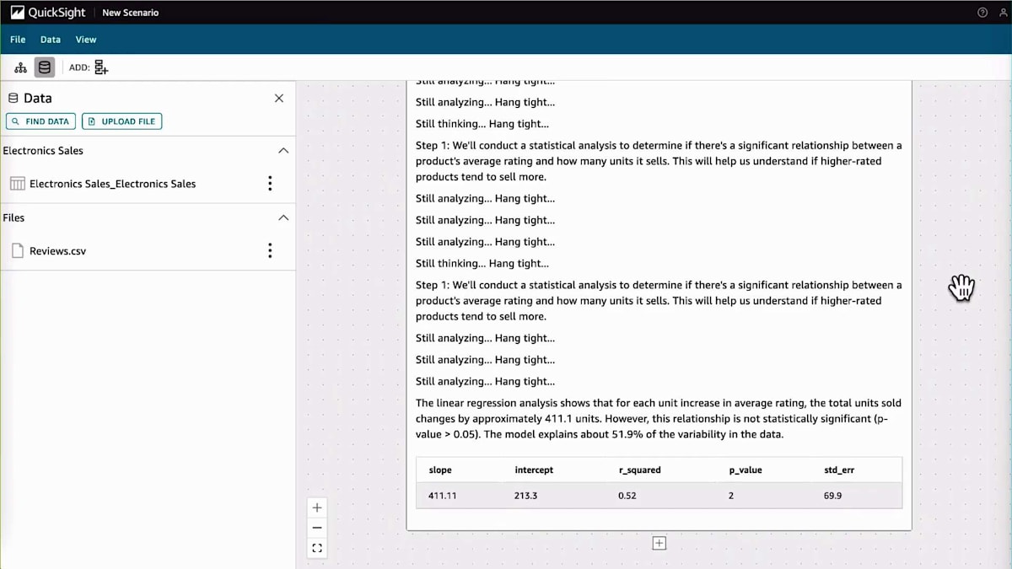Select the 0.52 r_squared cell
This screenshot has width=1012, height=569.
click(627, 496)
